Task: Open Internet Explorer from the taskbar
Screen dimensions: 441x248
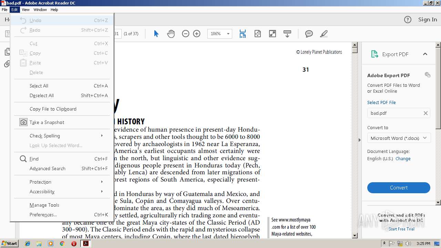Action: 28,244
